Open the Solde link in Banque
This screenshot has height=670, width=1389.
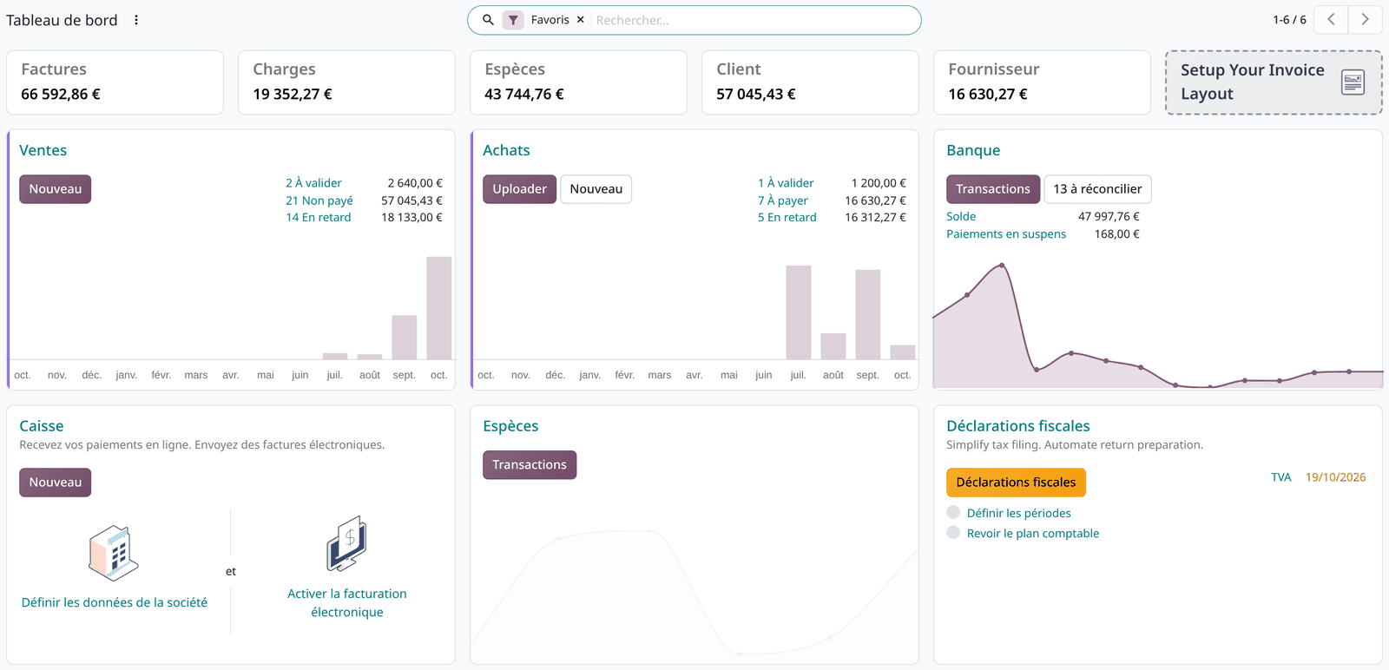pos(961,217)
